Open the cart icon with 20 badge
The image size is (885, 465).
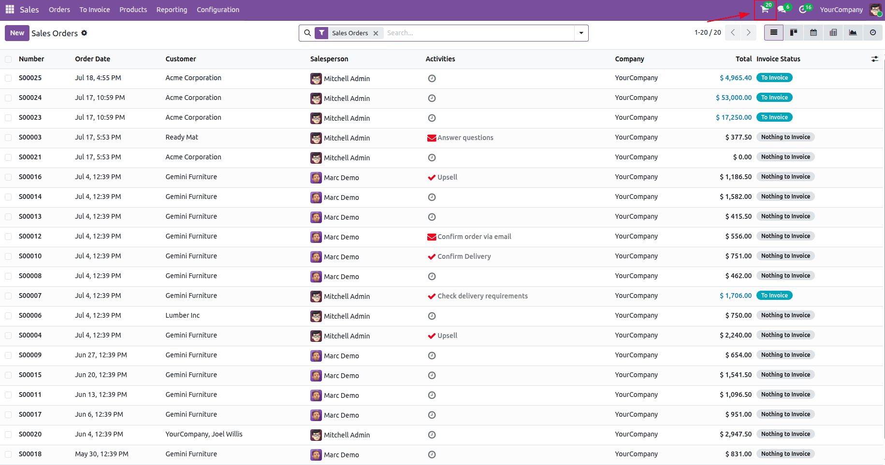765,9
